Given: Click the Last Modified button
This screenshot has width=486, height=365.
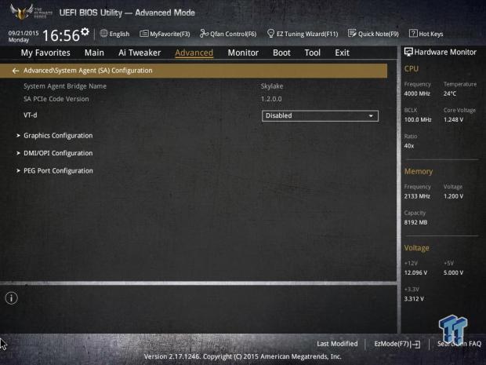Looking at the screenshot, I should tap(337, 344).
